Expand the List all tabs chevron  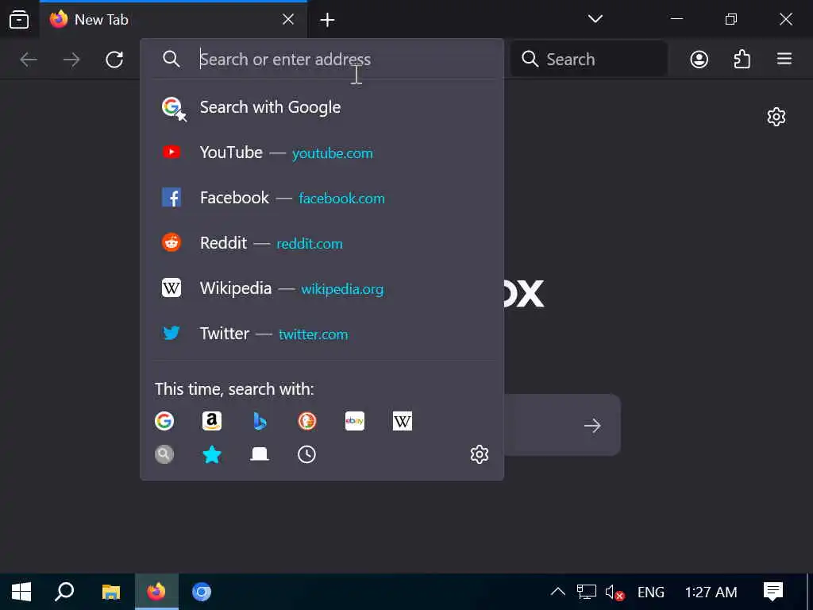pyautogui.click(x=595, y=19)
